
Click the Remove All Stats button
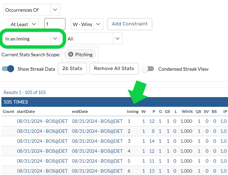[114, 68]
